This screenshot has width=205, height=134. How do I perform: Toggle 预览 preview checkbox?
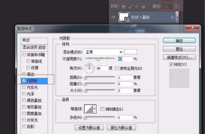pos(171,64)
